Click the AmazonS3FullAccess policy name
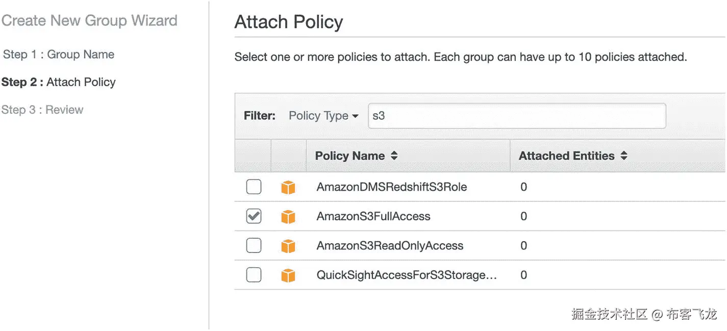Viewport: 727px width, 331px height. [x=373, y=216]
